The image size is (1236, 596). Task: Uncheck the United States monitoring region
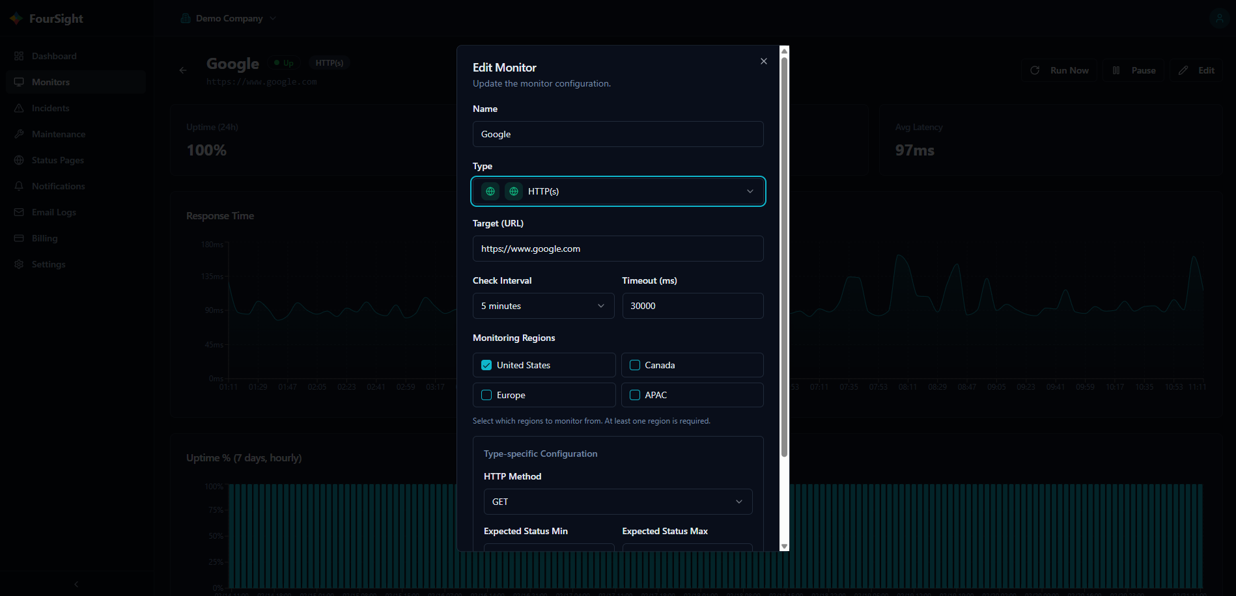coord(486,365)
